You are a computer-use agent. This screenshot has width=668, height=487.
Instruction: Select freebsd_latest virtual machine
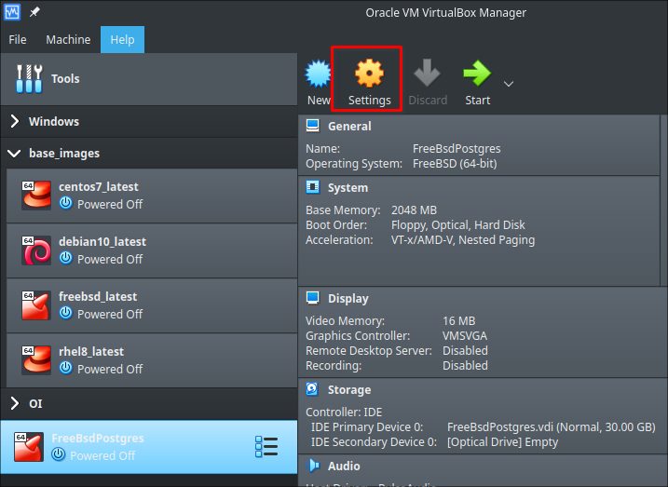pyautogui.click(x=152, y=305)
